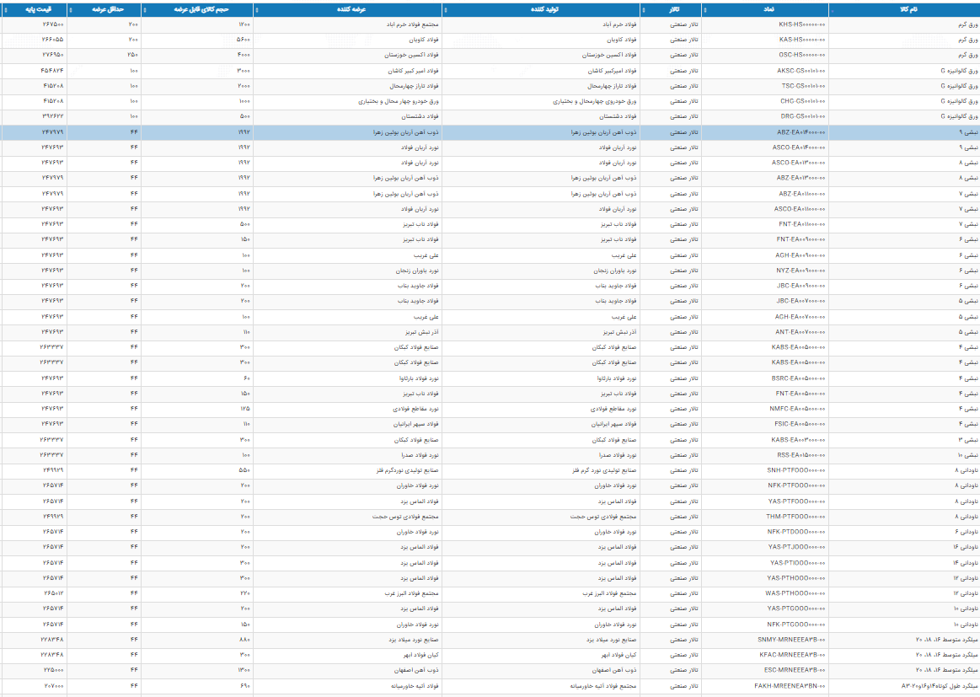
Task: Select supplier cell نورد یاوران زنجان
Action: (x=347, y=271)
